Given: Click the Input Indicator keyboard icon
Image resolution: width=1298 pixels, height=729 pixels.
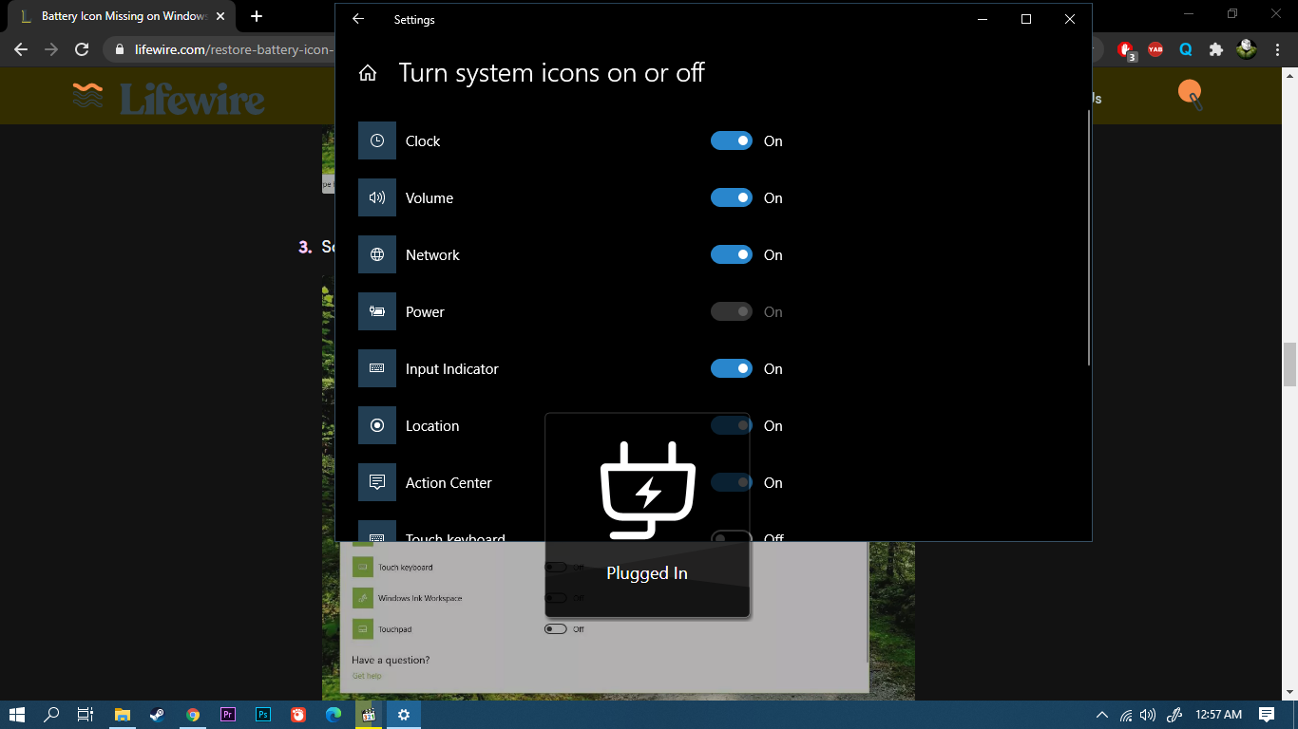Looking at the screenshot, I should [377, 368].
